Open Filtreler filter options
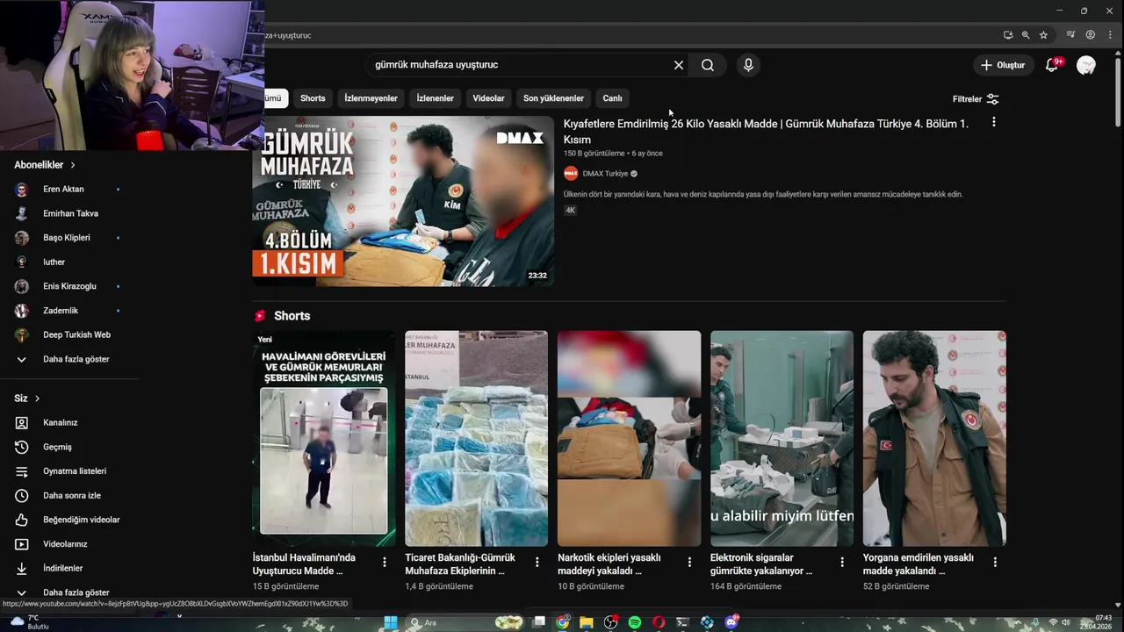Viewport: 1124px width, 632px height. 976,99
